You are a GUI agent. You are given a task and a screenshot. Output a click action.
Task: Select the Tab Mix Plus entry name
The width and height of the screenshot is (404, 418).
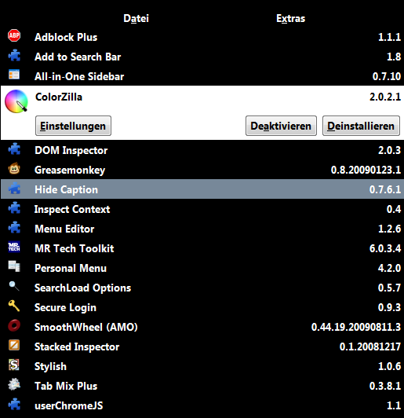point(66,386)
